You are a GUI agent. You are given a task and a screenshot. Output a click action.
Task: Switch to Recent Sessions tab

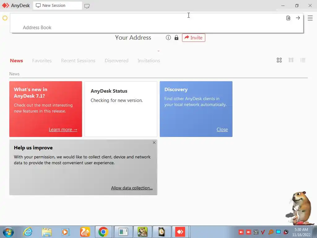[78, 60]
